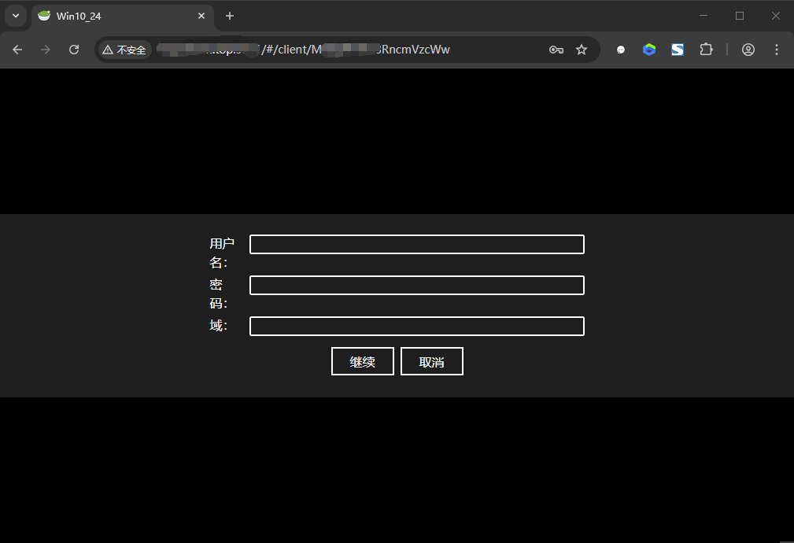The height and width of the screenshot is (543, 794).
Task: Expand the tab search dropdown arrow
Action: [15, 16]
